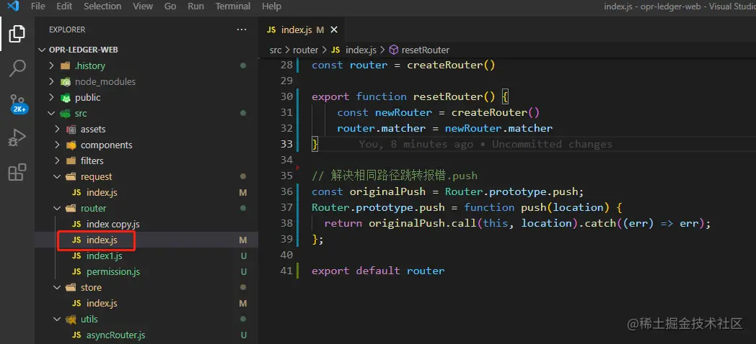This screenshot has width=756, height=344.
Task: Open the Run menu
Action: tap(195, 6)
